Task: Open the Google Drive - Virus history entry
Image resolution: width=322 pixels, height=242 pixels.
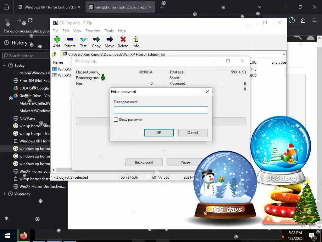Action: (x=32, y=96)
